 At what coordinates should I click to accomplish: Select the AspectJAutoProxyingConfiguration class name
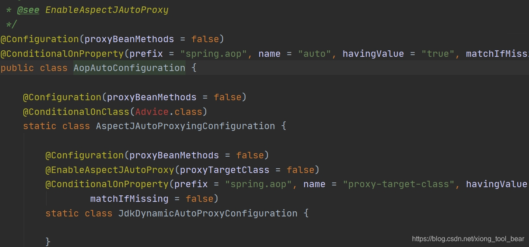pyautogui.click(x=186, y=126)
